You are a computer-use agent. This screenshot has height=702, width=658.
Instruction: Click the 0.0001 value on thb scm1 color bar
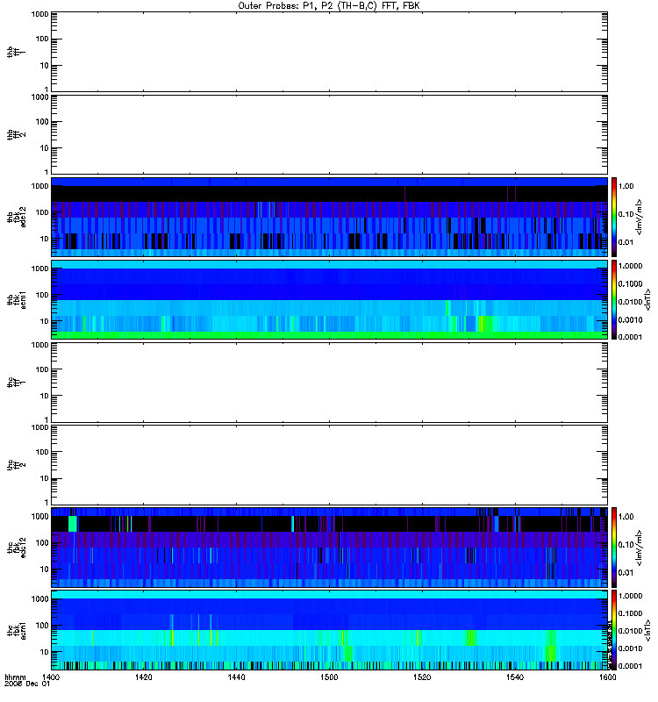point(630,337)
